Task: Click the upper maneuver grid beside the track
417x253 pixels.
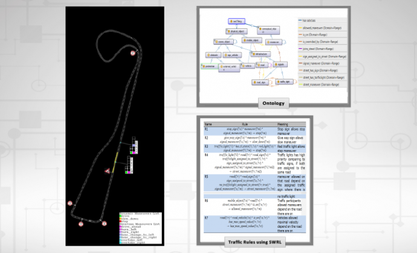Action: (134, 145)
